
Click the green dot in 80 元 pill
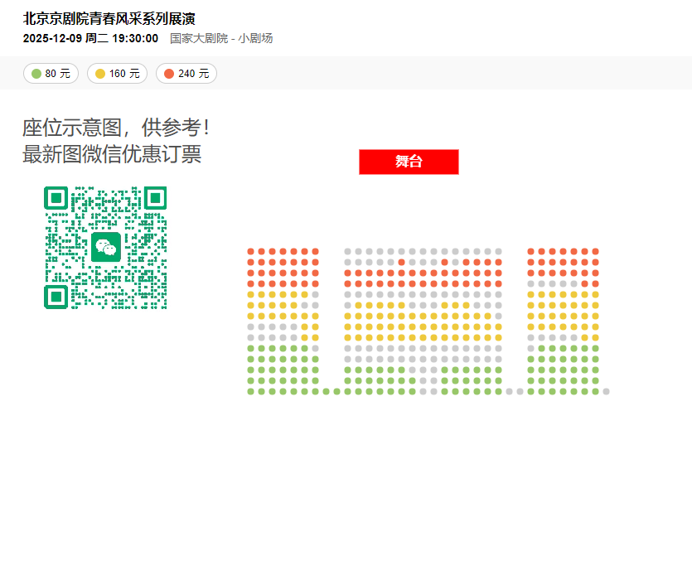point(36,74)
